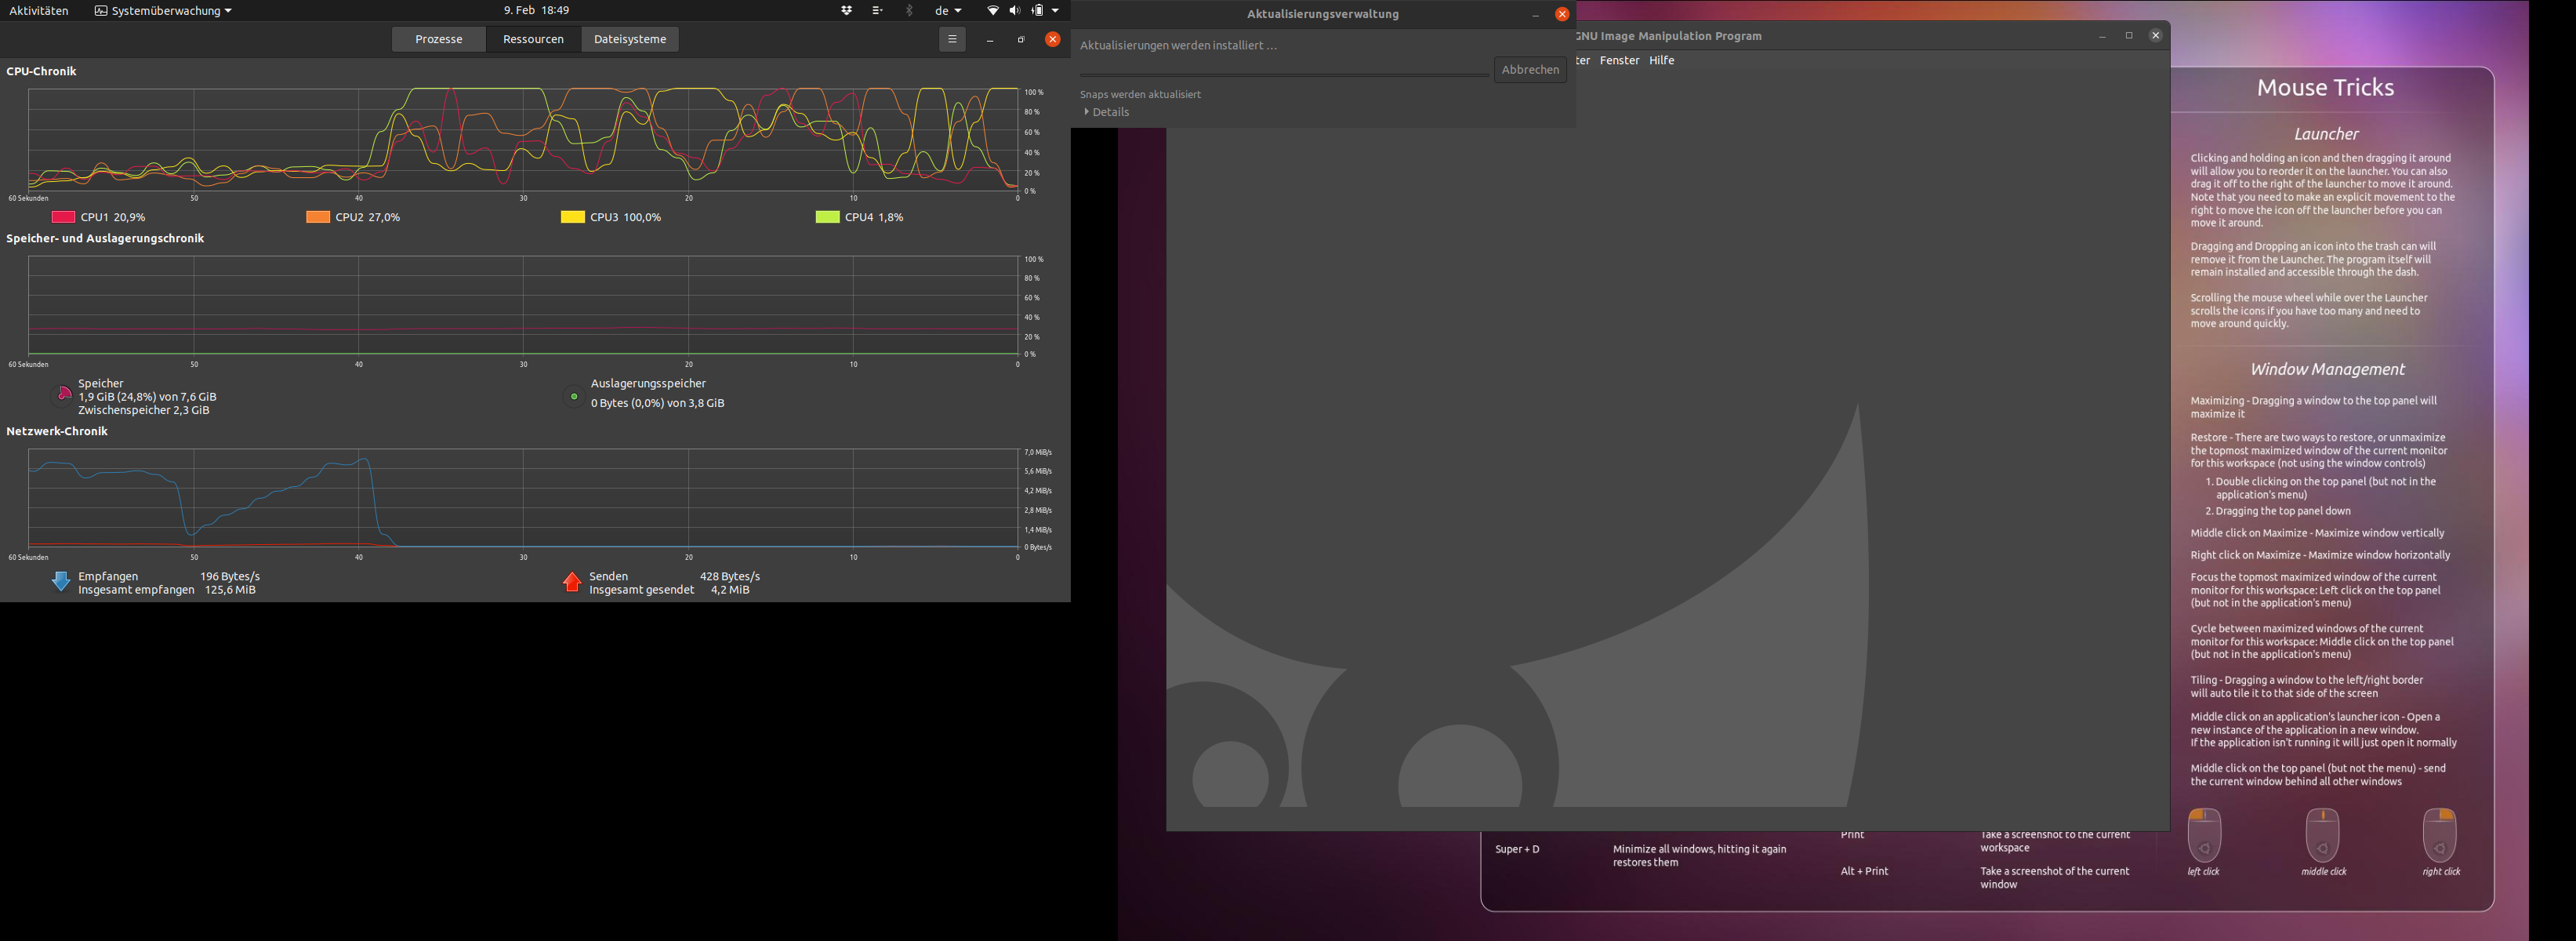Viewport: 2576px width, 941px height.
Task: Open the de keyboard layout dropdown
Action: coord(947,11)
